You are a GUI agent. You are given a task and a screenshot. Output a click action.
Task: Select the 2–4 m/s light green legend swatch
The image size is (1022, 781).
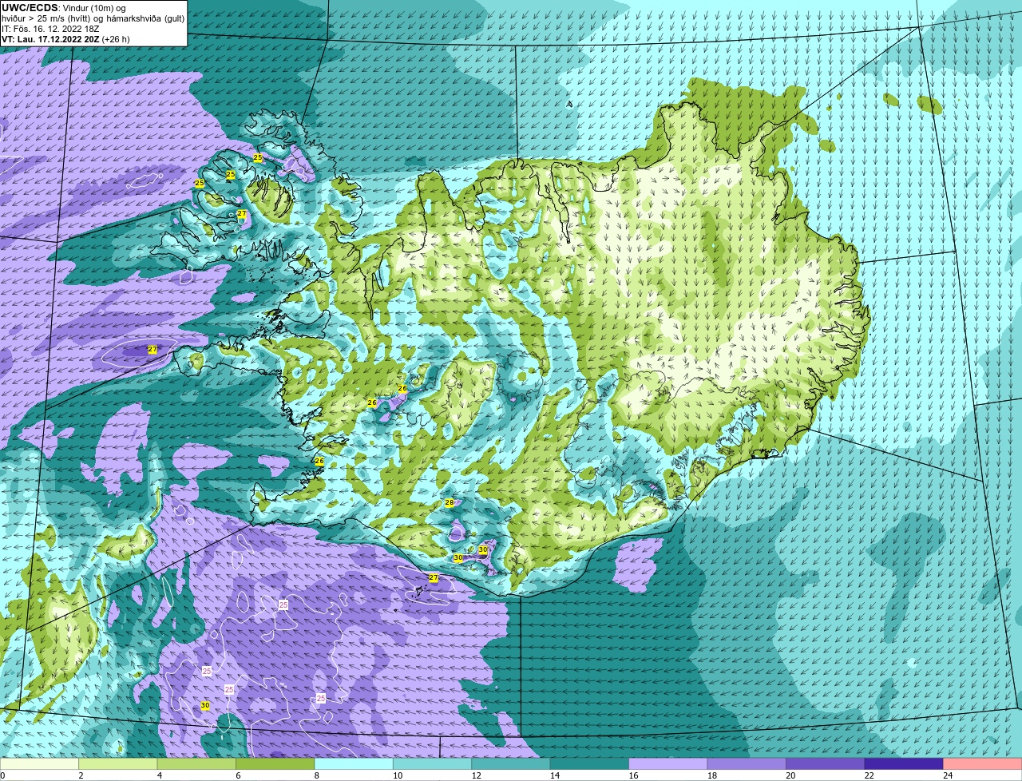pyautogui.click(x=120, y=763)
